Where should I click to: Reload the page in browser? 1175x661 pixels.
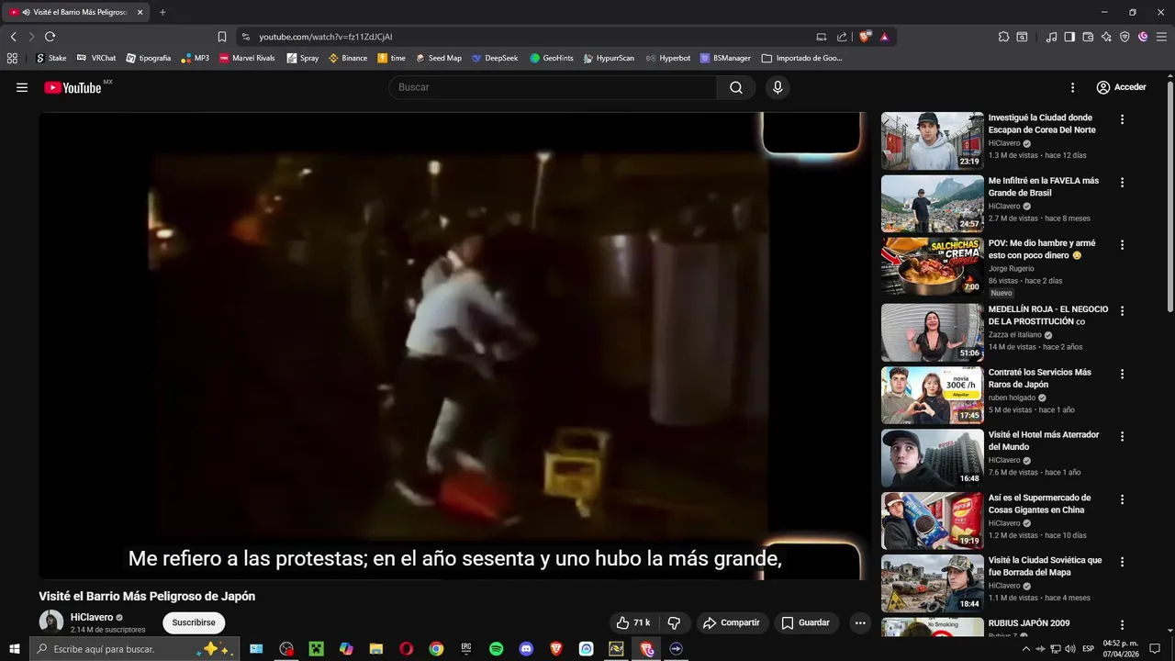click(x=50, y=37)
